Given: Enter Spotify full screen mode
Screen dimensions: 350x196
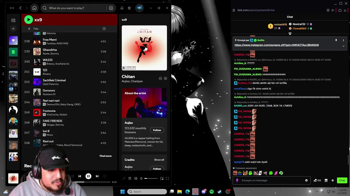Looking at the screenshot, I should (x=167, y=179).
